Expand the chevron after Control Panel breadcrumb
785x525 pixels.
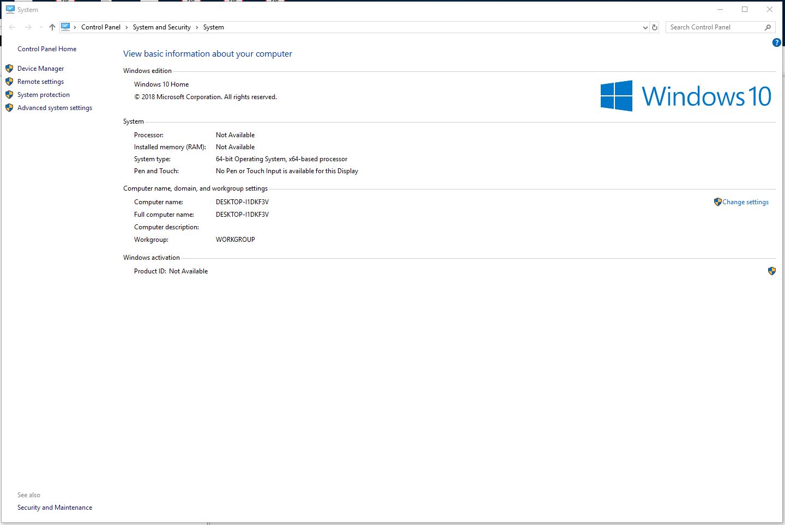[126, 27]
